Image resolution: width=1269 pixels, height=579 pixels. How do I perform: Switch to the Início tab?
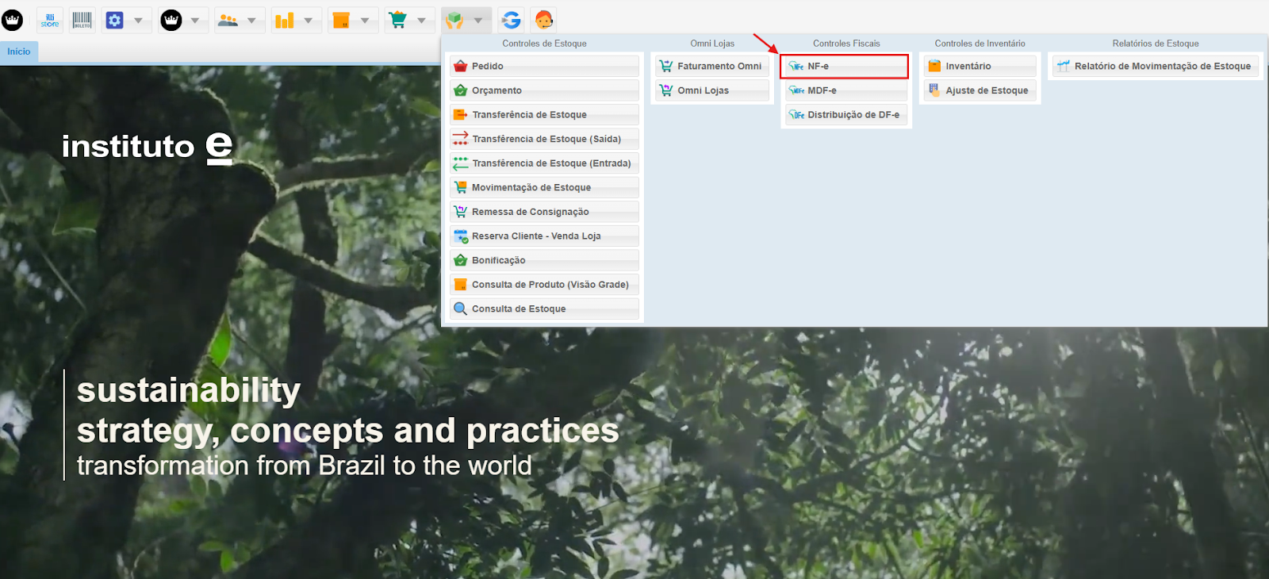click(x=19, y=52)
